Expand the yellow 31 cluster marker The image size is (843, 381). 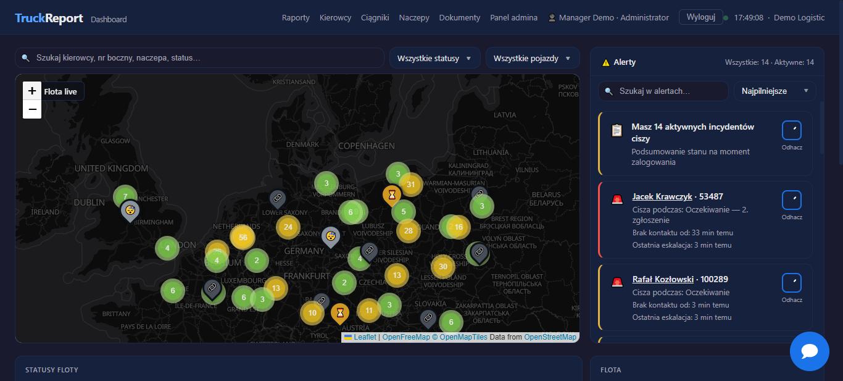point(411,184)
